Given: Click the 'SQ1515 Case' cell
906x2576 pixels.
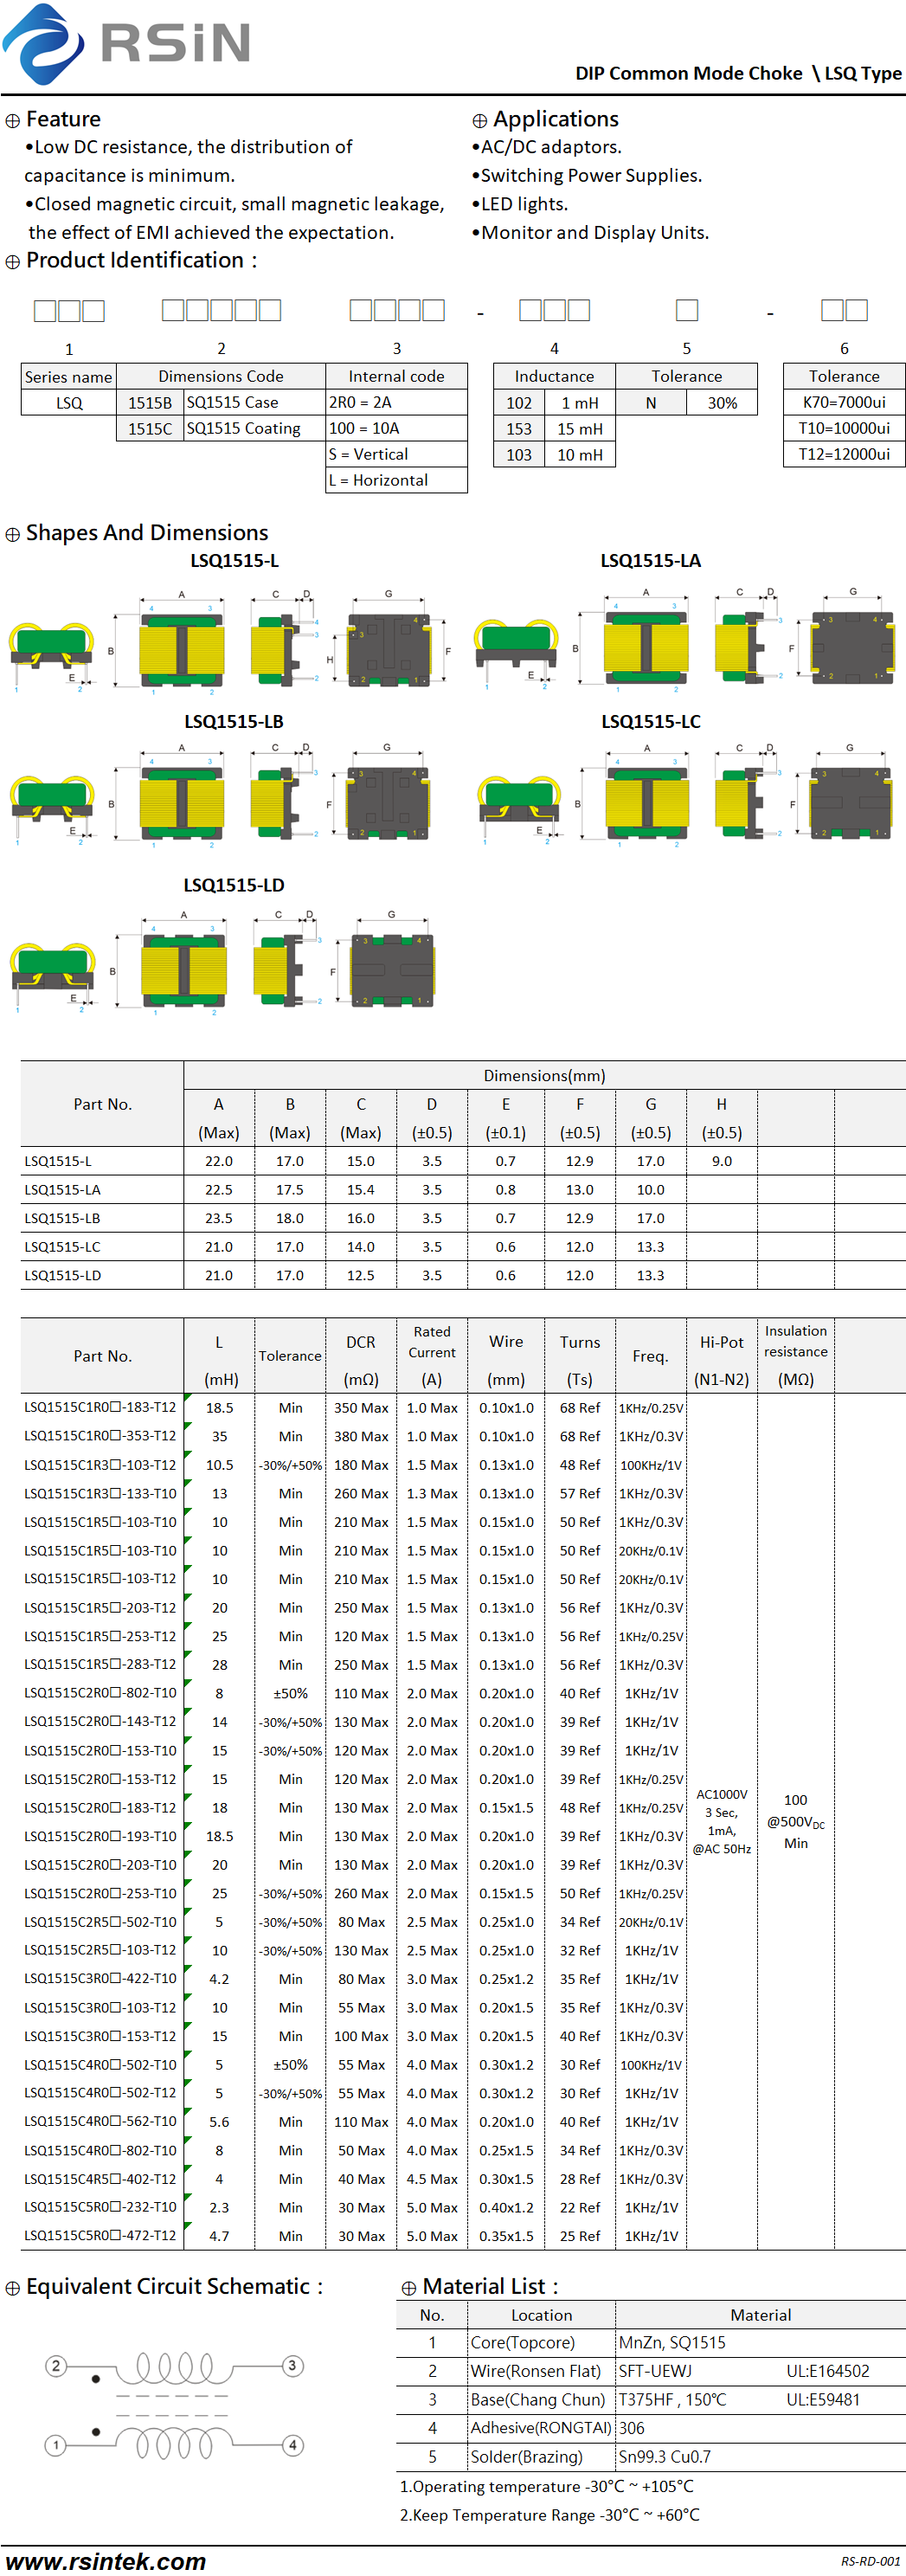Looking at the screenshot, I should [255, 403].
